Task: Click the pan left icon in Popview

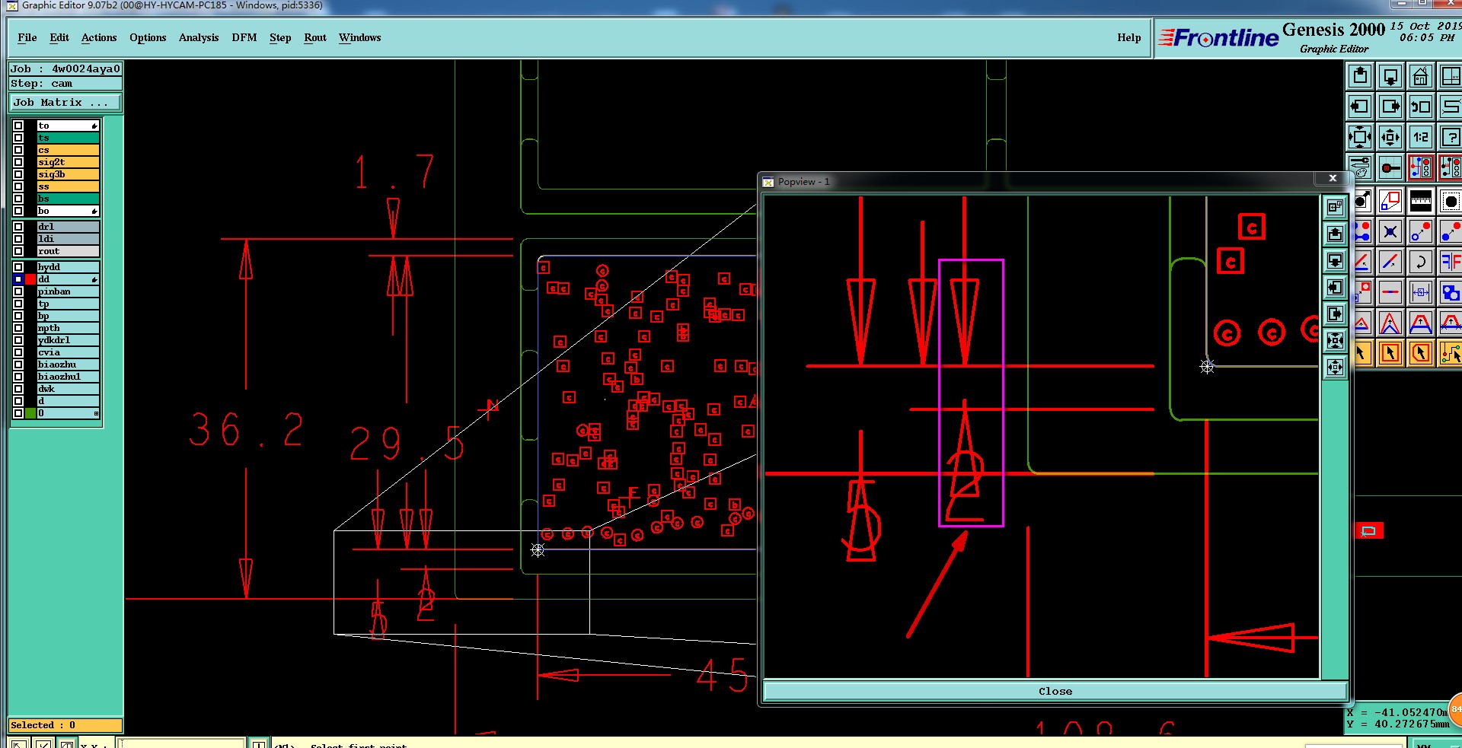Action: click(x=1335, y=287)
